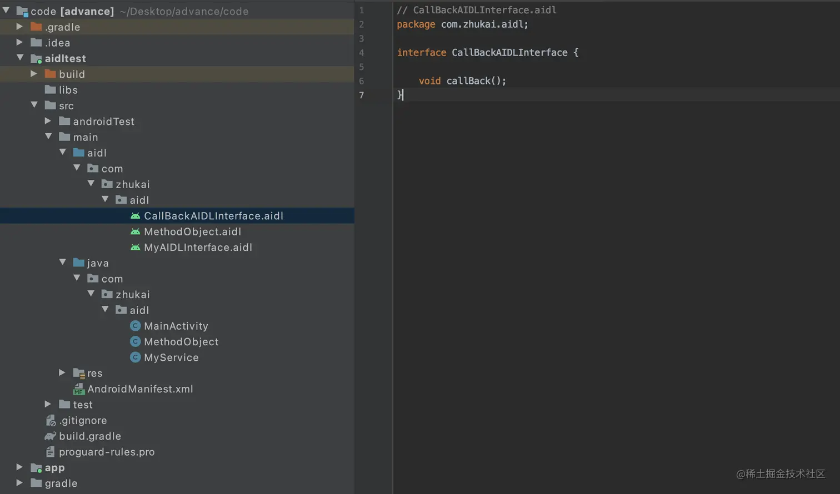Image resolution: width=840 pixels, height=494 pixels.
Task: Click the Android icon of CallBackAIDLInterface.aidl
Action: (x=135, y=215)
